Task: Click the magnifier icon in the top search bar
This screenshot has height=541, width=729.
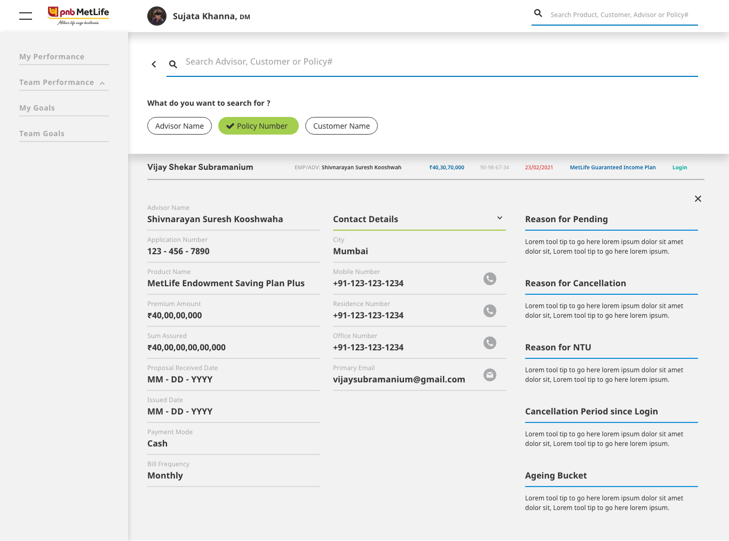Action: [x=538, y=13]
